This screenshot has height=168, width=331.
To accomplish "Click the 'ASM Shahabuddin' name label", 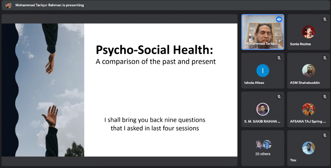I will (x=305, y=83).
